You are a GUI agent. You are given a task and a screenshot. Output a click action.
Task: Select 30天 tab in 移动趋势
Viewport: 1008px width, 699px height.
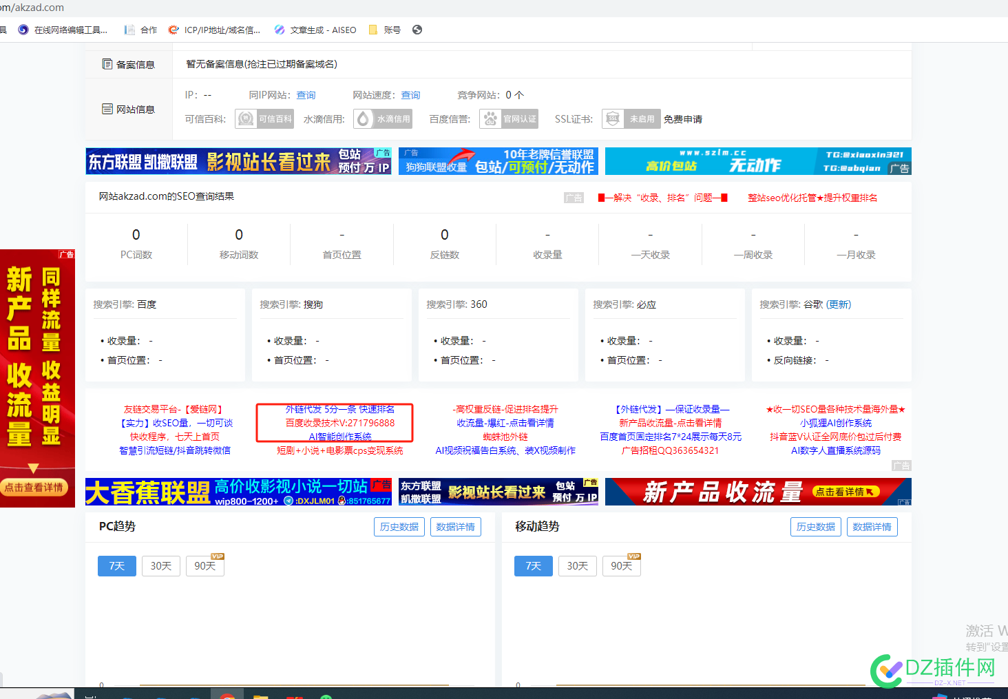pyautogui.click(x=578, y=566)
